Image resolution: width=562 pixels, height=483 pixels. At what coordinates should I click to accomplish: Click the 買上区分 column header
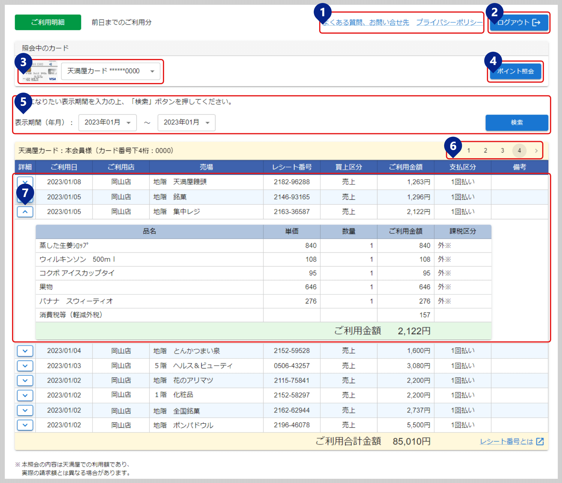point(349,167)
